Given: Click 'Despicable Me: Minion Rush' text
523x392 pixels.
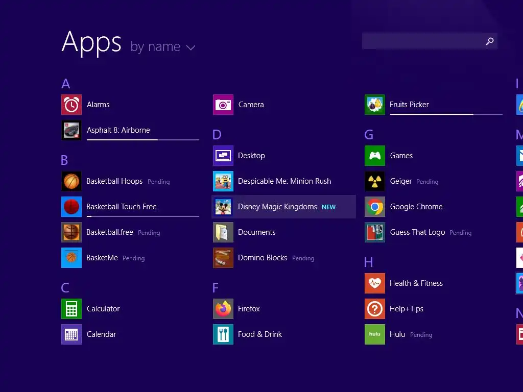Looking at the screenshot, I should point(284,181).
